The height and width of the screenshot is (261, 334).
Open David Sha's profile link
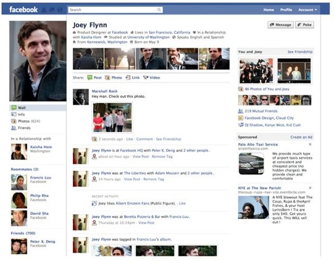pos(39,213)
